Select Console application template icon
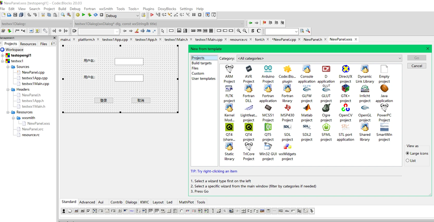 (x=307, y=74)
